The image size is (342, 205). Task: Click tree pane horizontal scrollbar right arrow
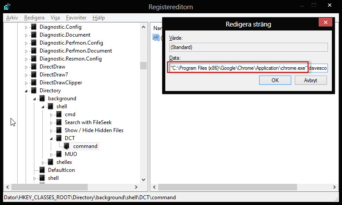coord(136,187)
